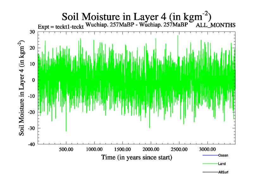Click the 0 y-axis tick label
Image resolution: width=253 pixels, height=189 pixels.
click(x=33, y=80)
